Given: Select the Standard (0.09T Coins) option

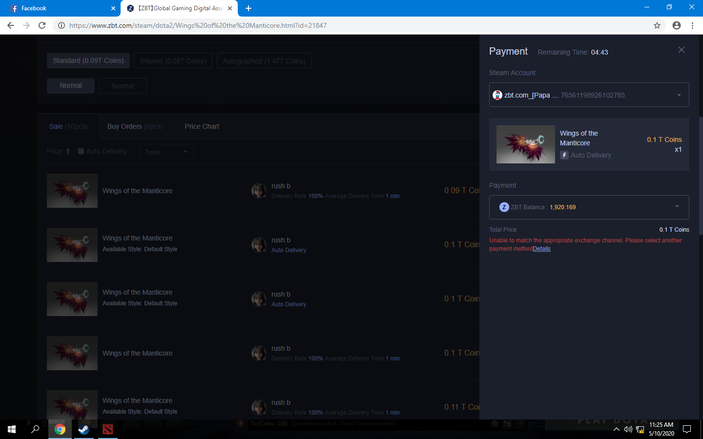Looking at the screenshot, I should click(x=88, y=60).
